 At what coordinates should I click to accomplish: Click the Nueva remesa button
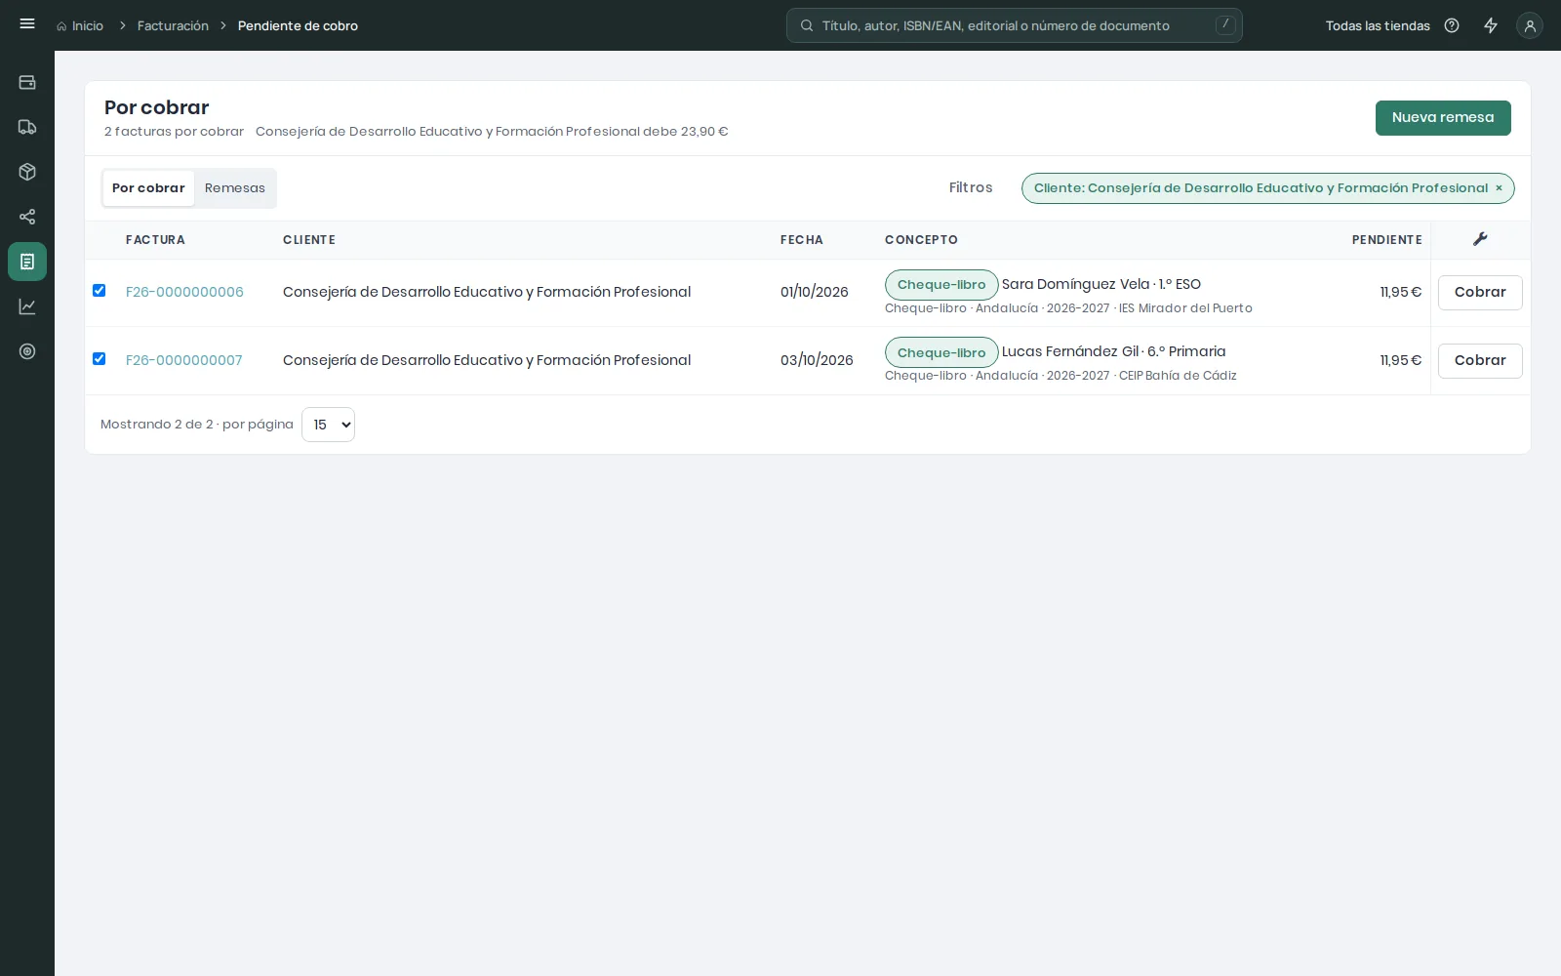click(x=1443, y=118)
